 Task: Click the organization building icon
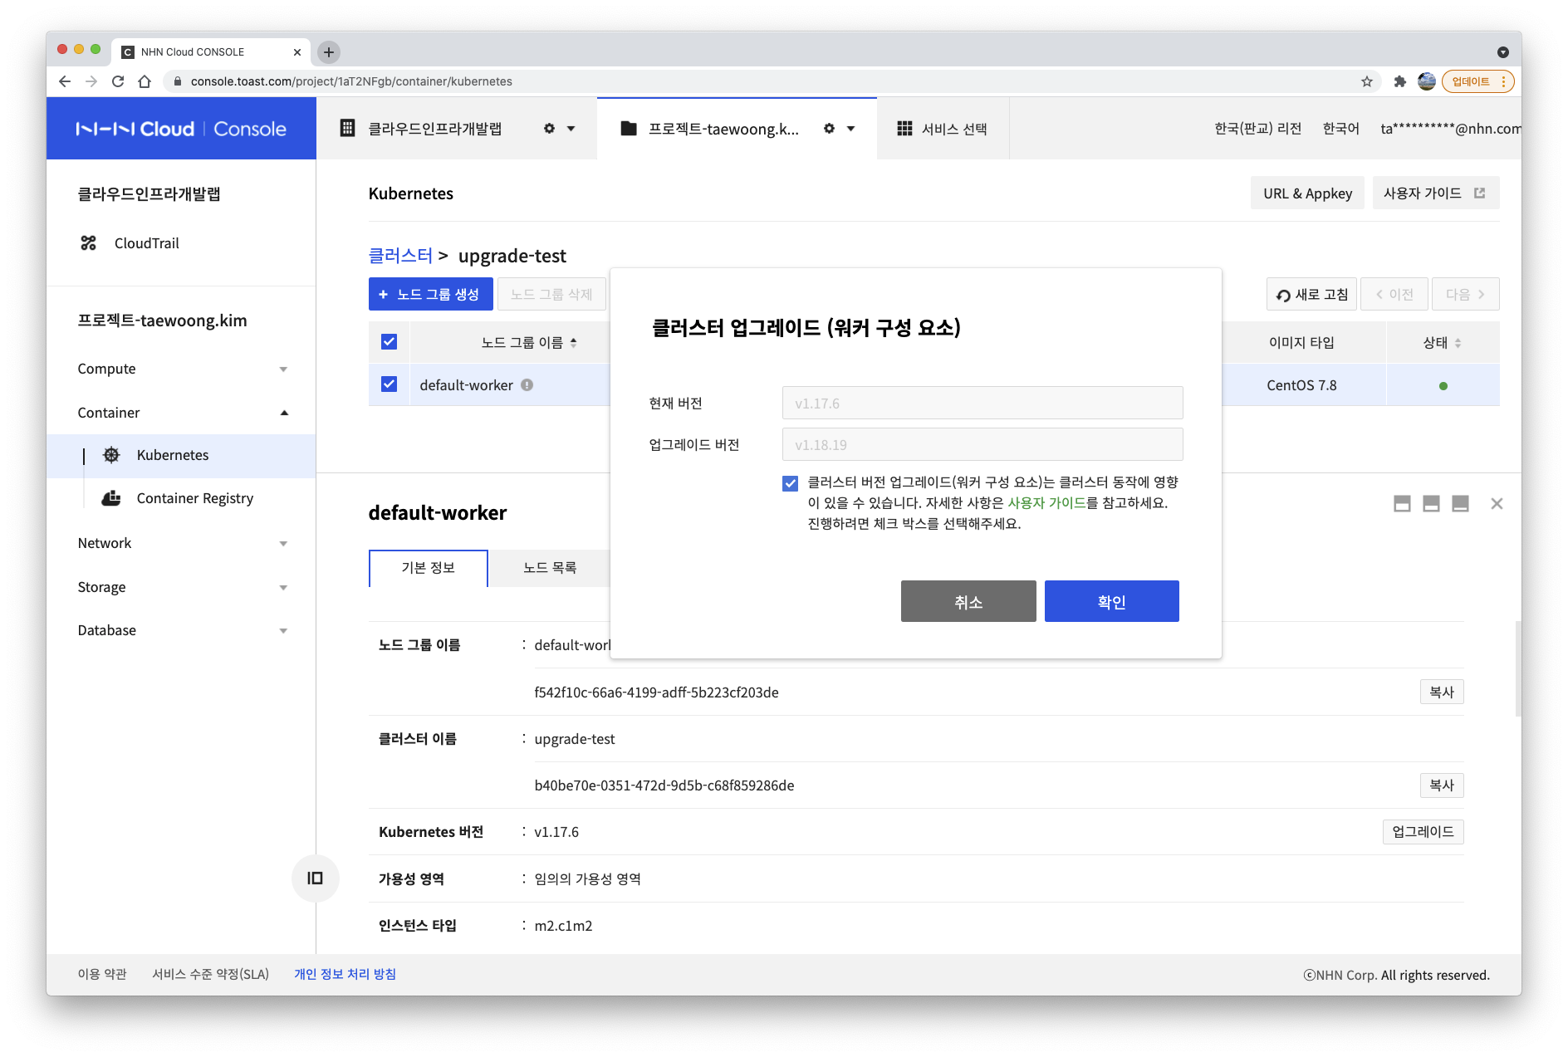pyautogui.click(x=348, y=129)
